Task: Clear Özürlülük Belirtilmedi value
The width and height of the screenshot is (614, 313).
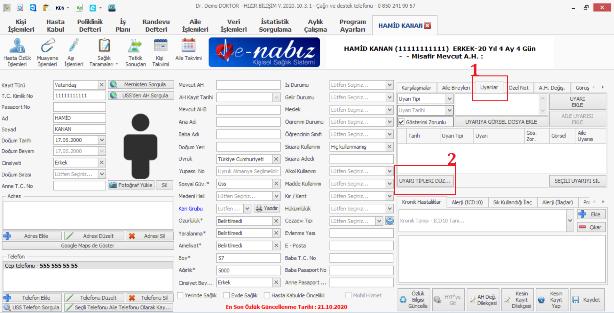Action: (277, 221)
